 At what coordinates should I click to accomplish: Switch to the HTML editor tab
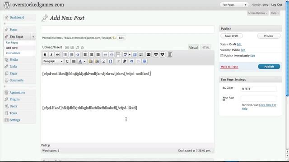click(x=205, y=48)
